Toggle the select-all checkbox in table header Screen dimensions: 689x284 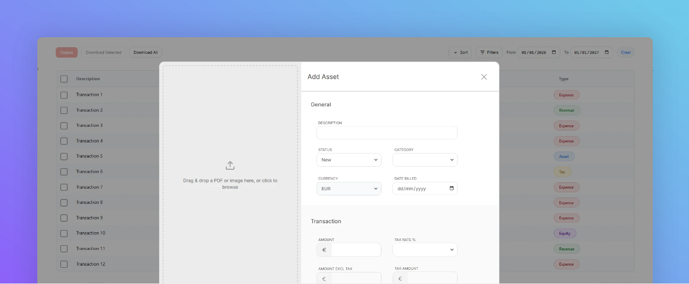(64, 79)
